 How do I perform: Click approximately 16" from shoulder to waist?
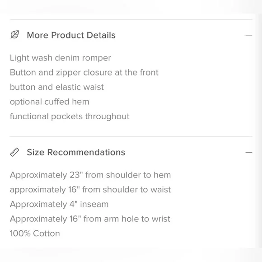tap(90, 190)
